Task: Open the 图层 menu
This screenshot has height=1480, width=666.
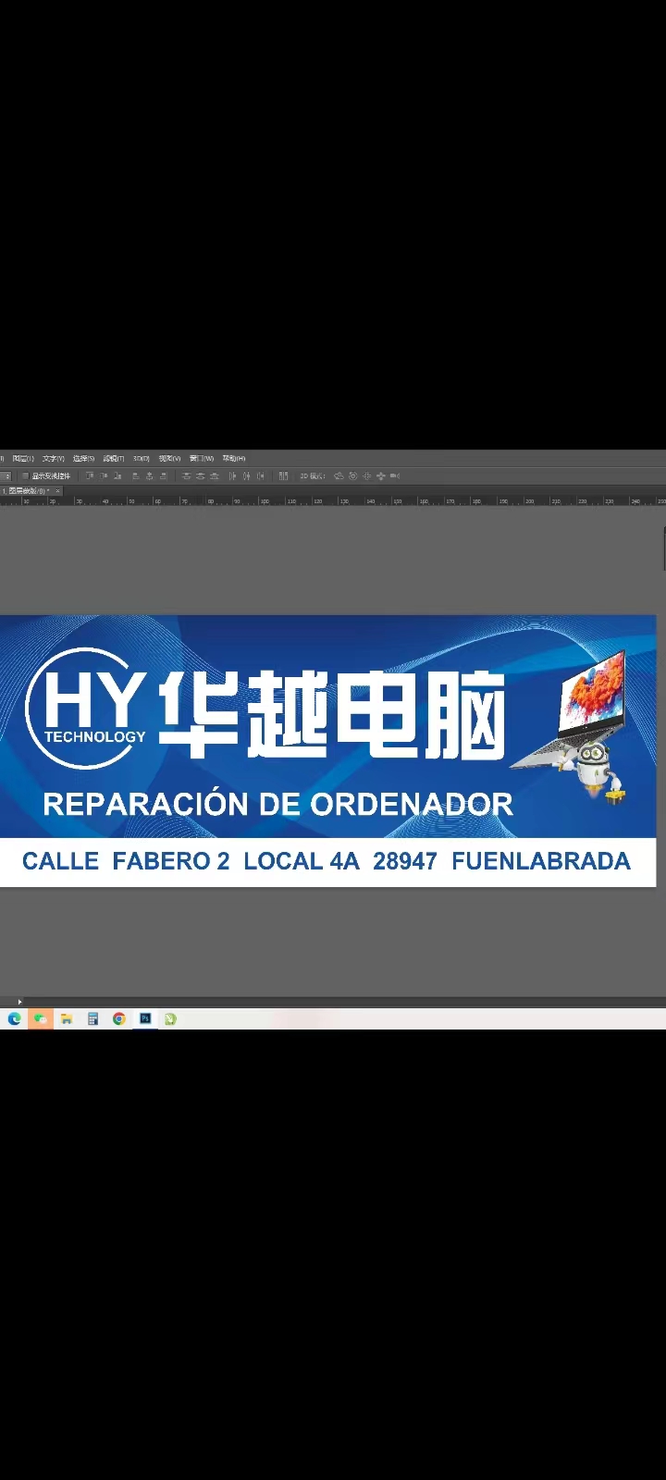Action: (x=23, y=458)
